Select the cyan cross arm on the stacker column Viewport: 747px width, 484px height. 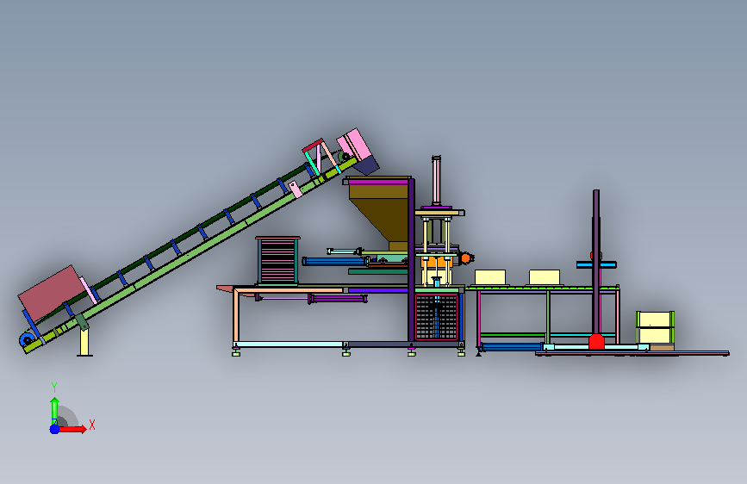pos(596,265)
